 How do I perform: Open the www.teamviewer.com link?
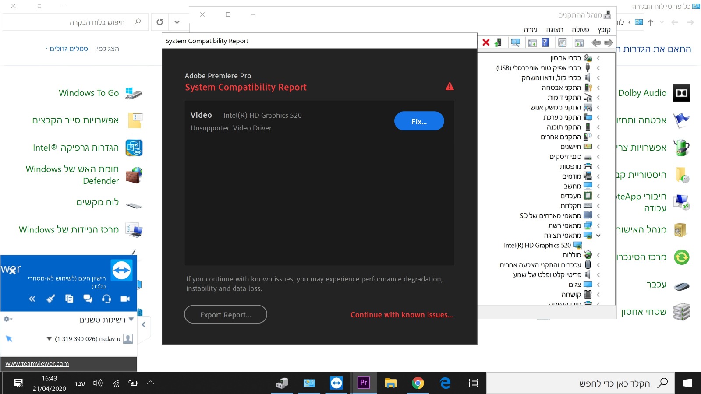pyautogui.click(x=37, y=363)
